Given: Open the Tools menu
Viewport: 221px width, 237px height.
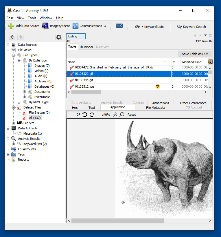Looking at the screenshot, I should click(32, 18).
